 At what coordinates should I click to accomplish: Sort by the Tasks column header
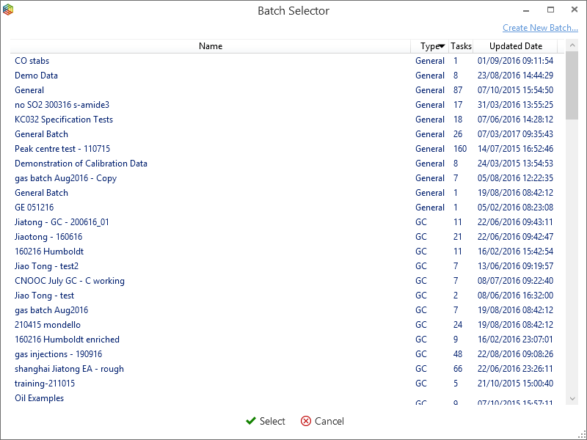coord(461,46)
